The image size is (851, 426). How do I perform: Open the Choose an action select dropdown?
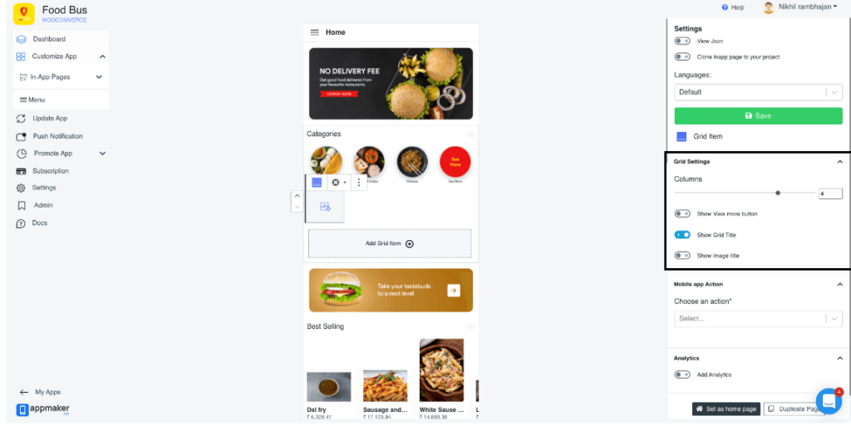758,319
